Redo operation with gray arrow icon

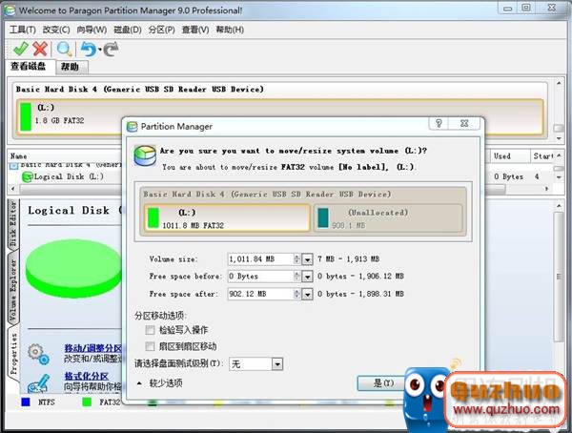[x=112, y=50]
